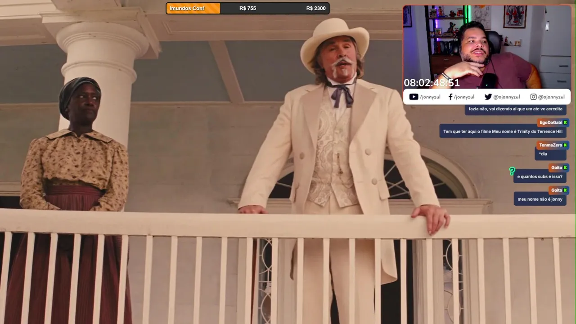Click badge icon next to EgoDoGabi
This screenshot has height=324, width=576.
click(565, 122)
